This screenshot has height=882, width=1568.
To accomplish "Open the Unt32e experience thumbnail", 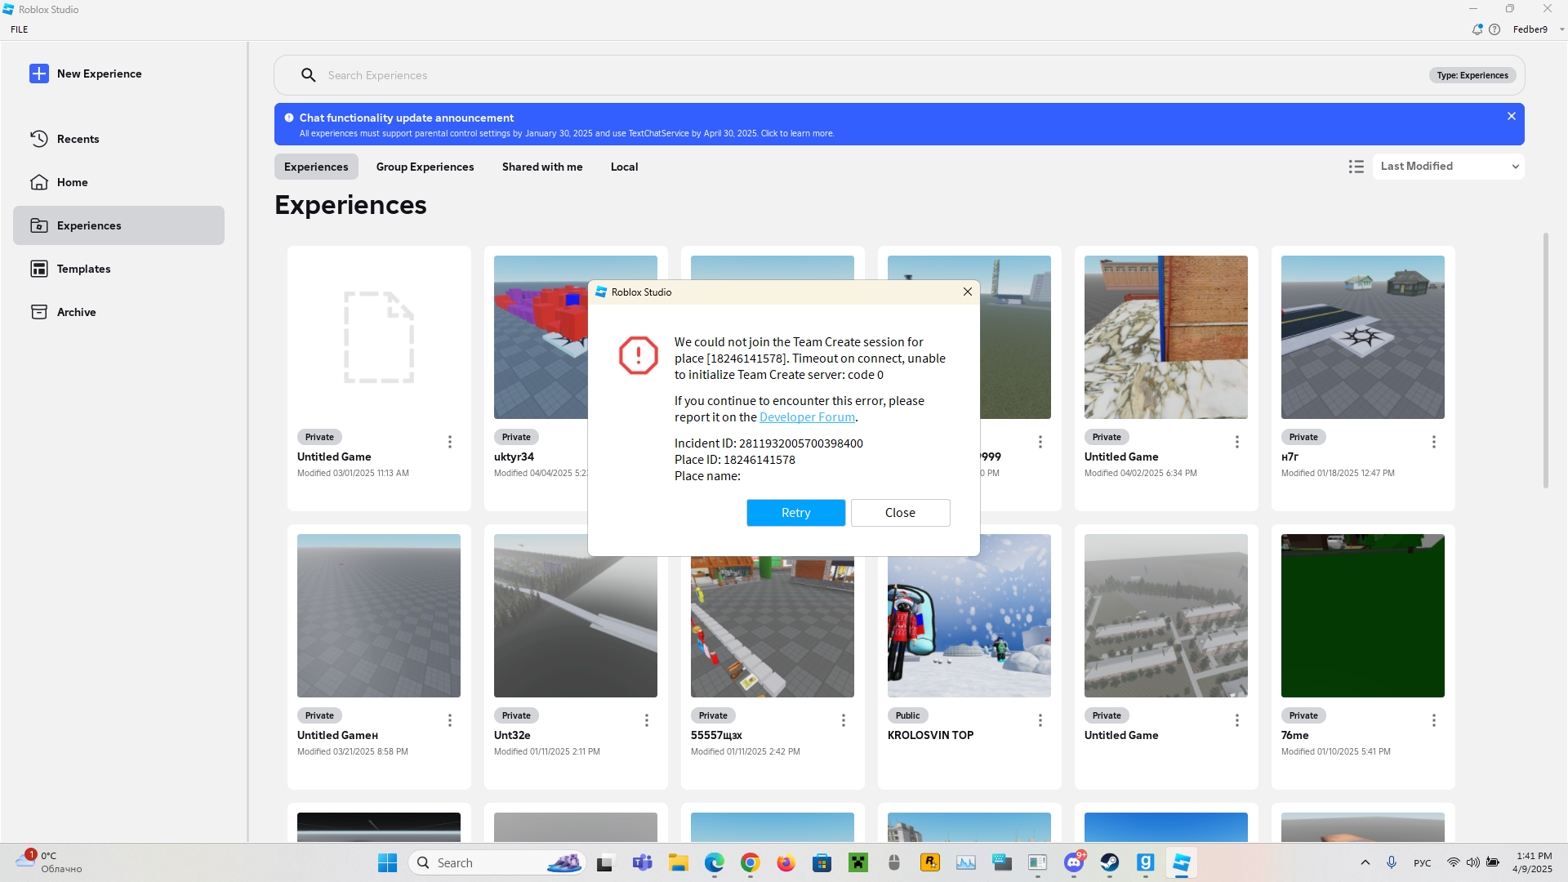I will tap(576, 616).
